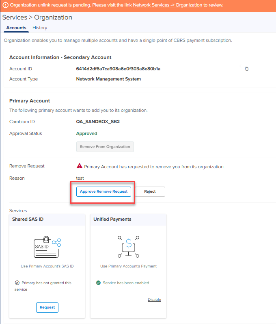Click the Approved status label

coord(86,133)
